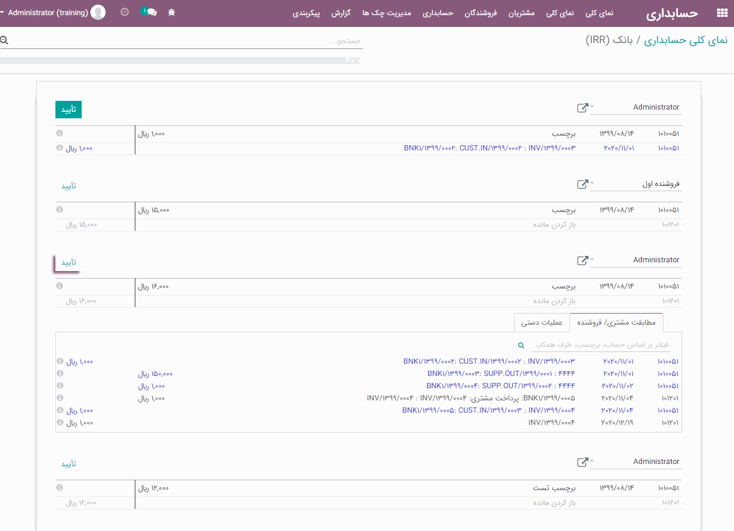Image resolution: width=734 pixels, height=531 pixels.
Task: Open the apps grid menu icon
Action: 721,13
